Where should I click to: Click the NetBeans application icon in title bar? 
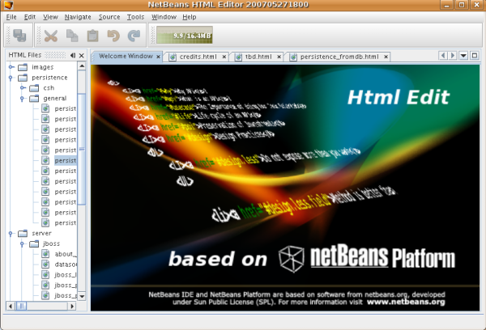click(8, 5)
